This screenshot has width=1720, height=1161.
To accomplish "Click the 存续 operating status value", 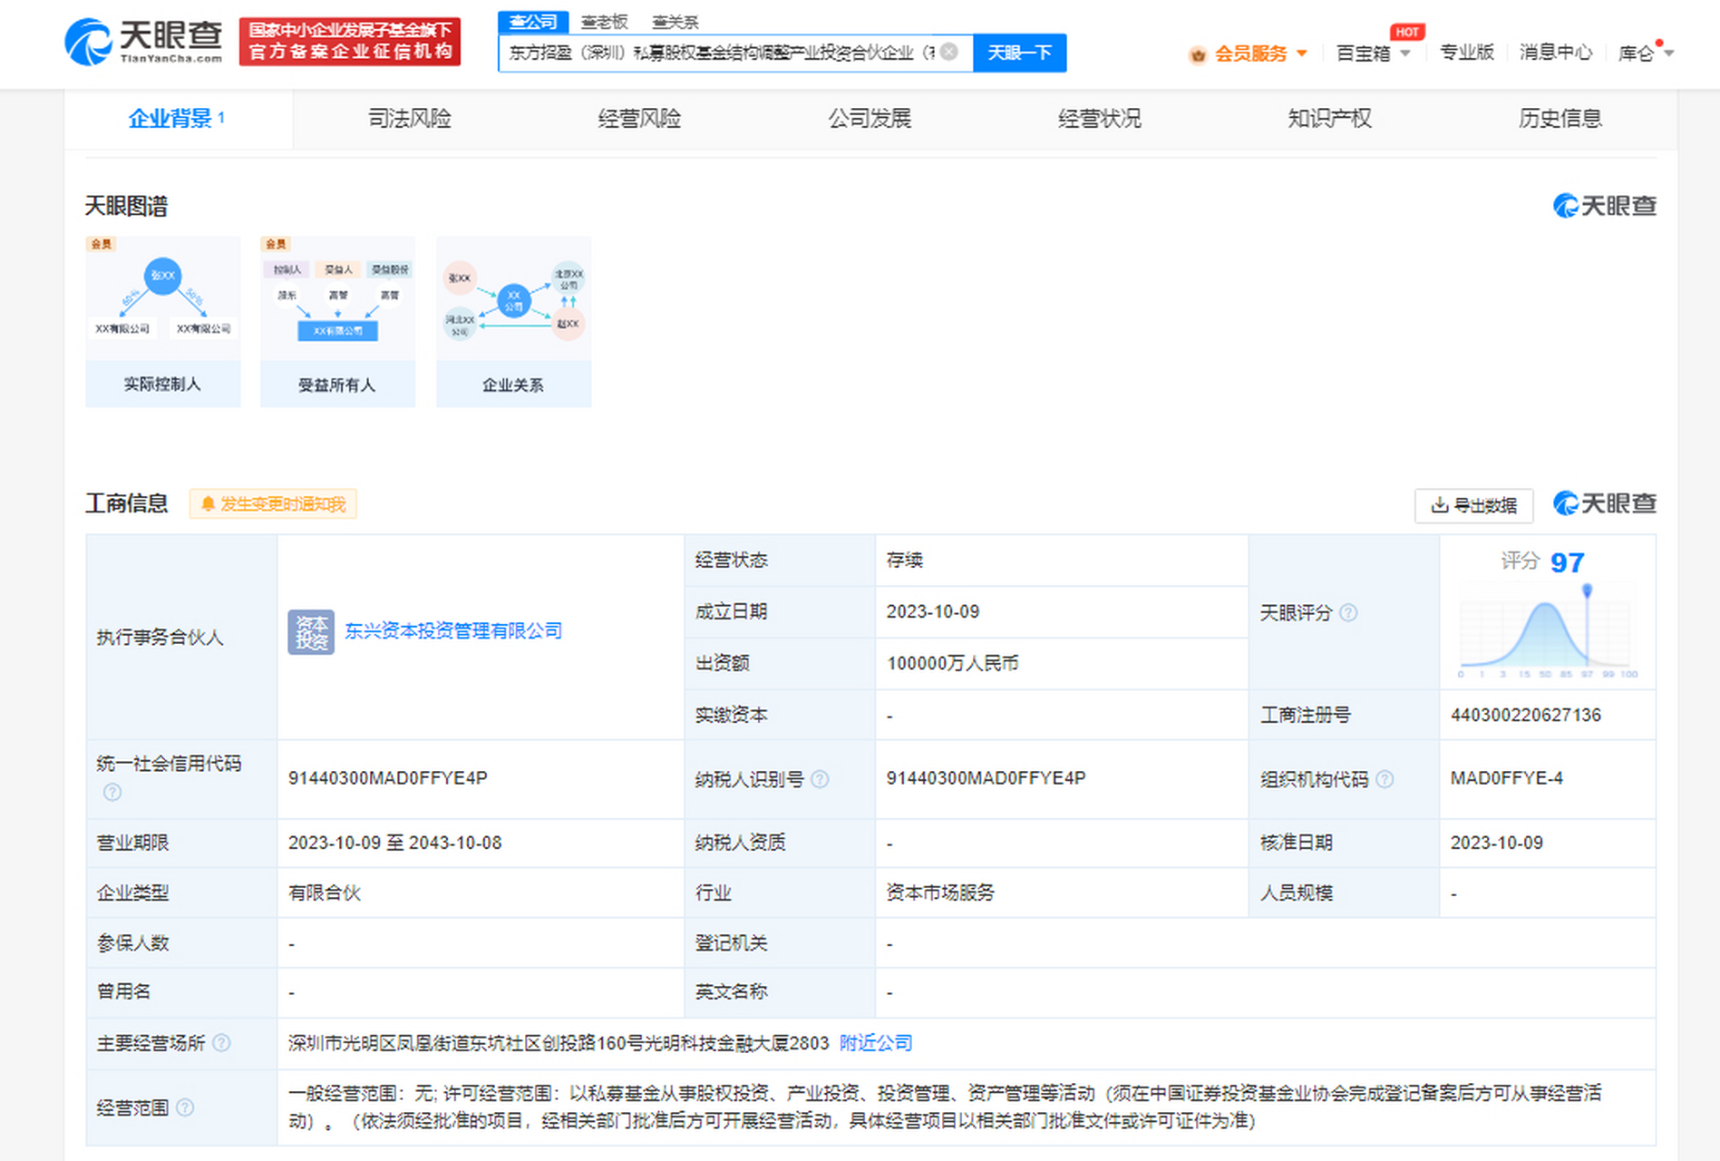I will tap(904, 560).
